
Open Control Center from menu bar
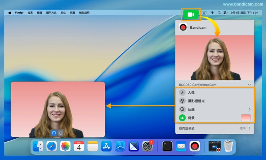[x=225, y=13]
